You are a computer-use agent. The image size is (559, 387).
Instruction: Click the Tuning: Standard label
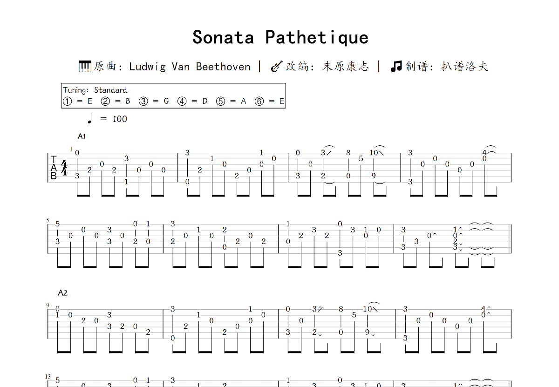(95, 90)
